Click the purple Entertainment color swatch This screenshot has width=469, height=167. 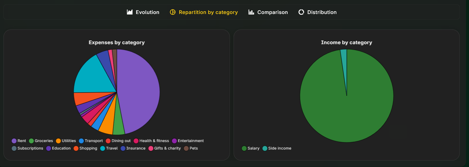click(x=174, y=141)
